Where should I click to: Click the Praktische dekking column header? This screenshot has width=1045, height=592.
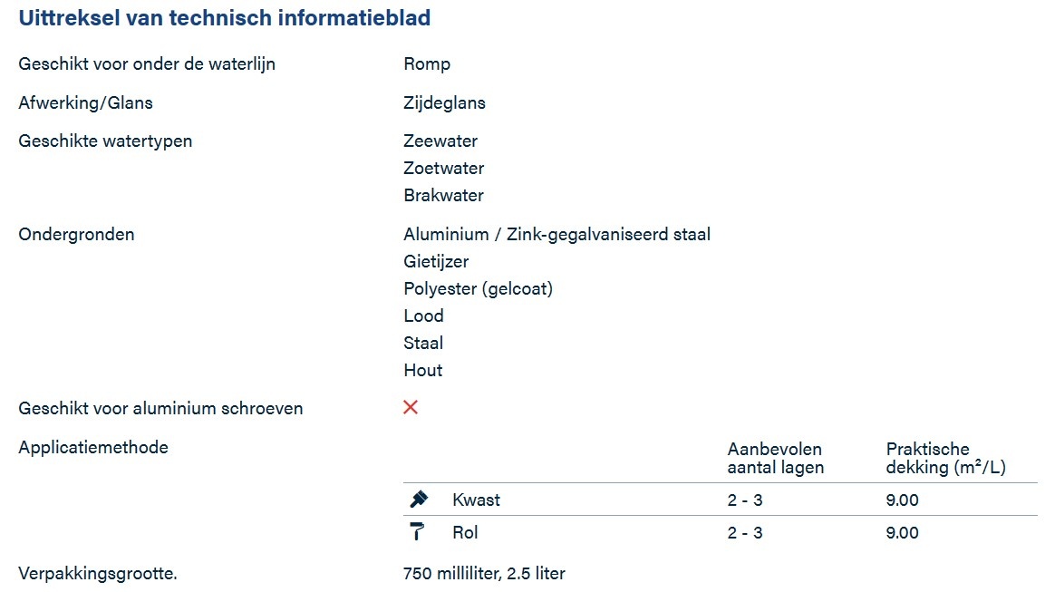pos(945,458)
